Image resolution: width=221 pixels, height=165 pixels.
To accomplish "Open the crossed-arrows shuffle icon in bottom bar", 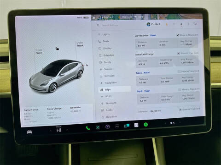I will pyautogui.click(x=98, y=127).
